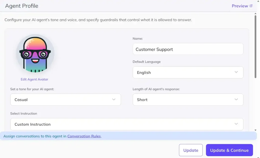
Task: Click Edit Agent Avatar link
Action: coord(34,79)
